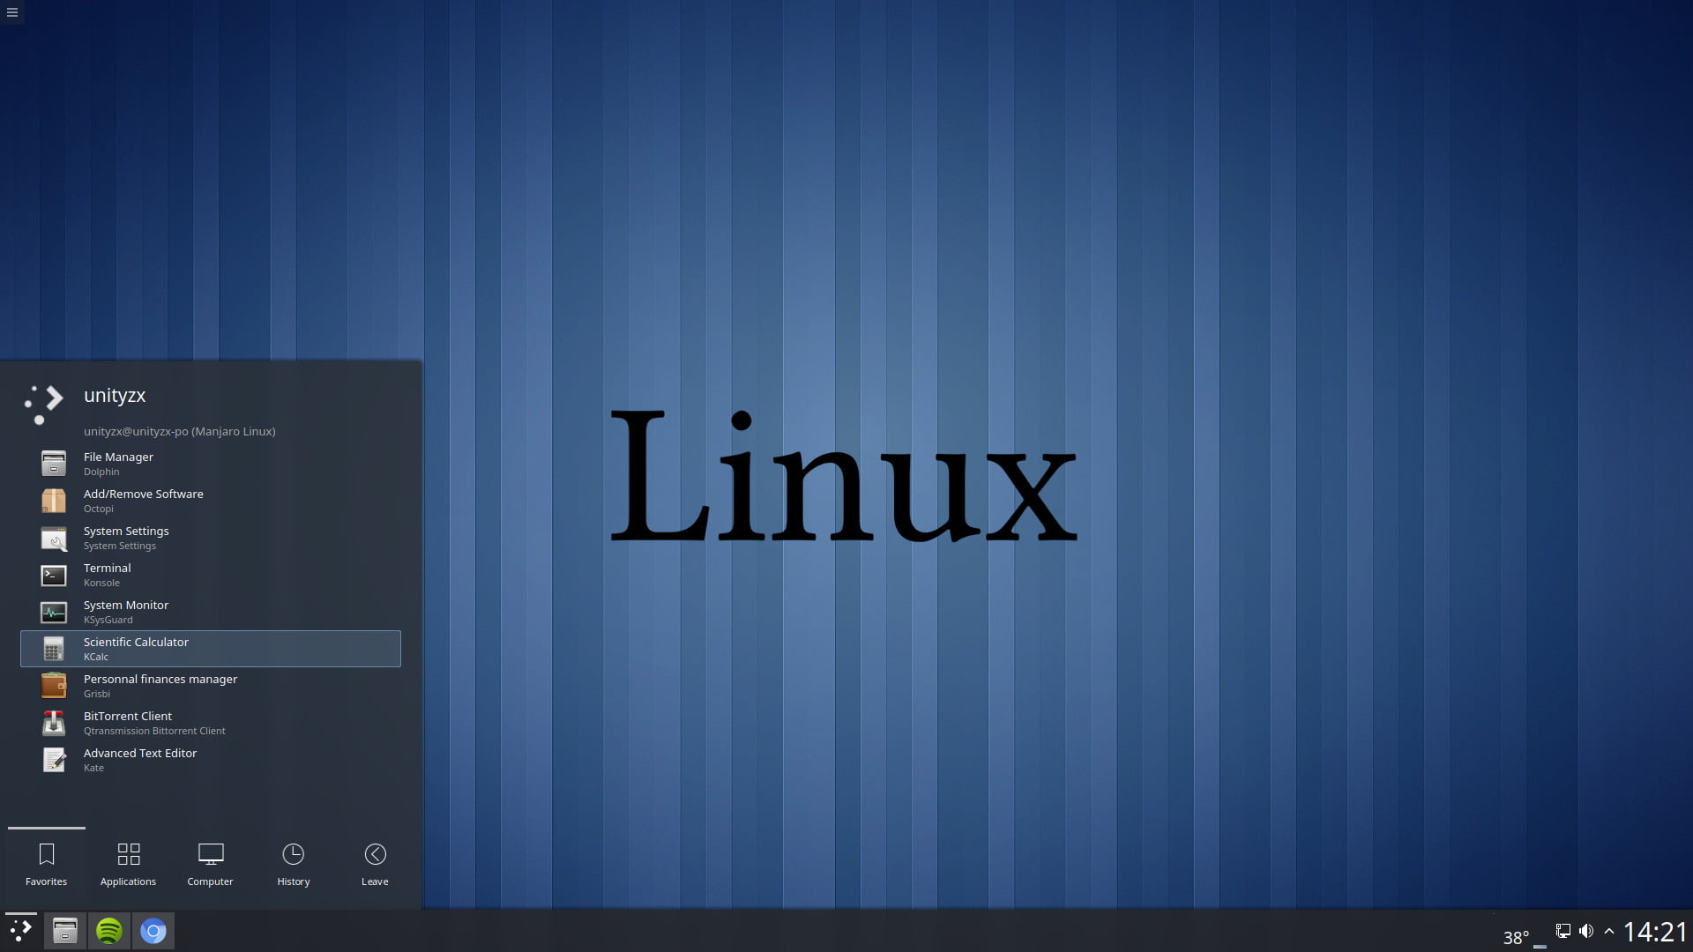Click the 38° temperature widget
The height and width of the screenshot is (952, 1693).
point(1517,937)
